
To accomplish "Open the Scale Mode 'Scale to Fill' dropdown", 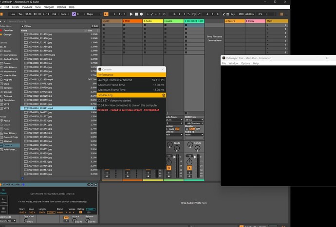I will pyautogui.click(x=9, y=222).
